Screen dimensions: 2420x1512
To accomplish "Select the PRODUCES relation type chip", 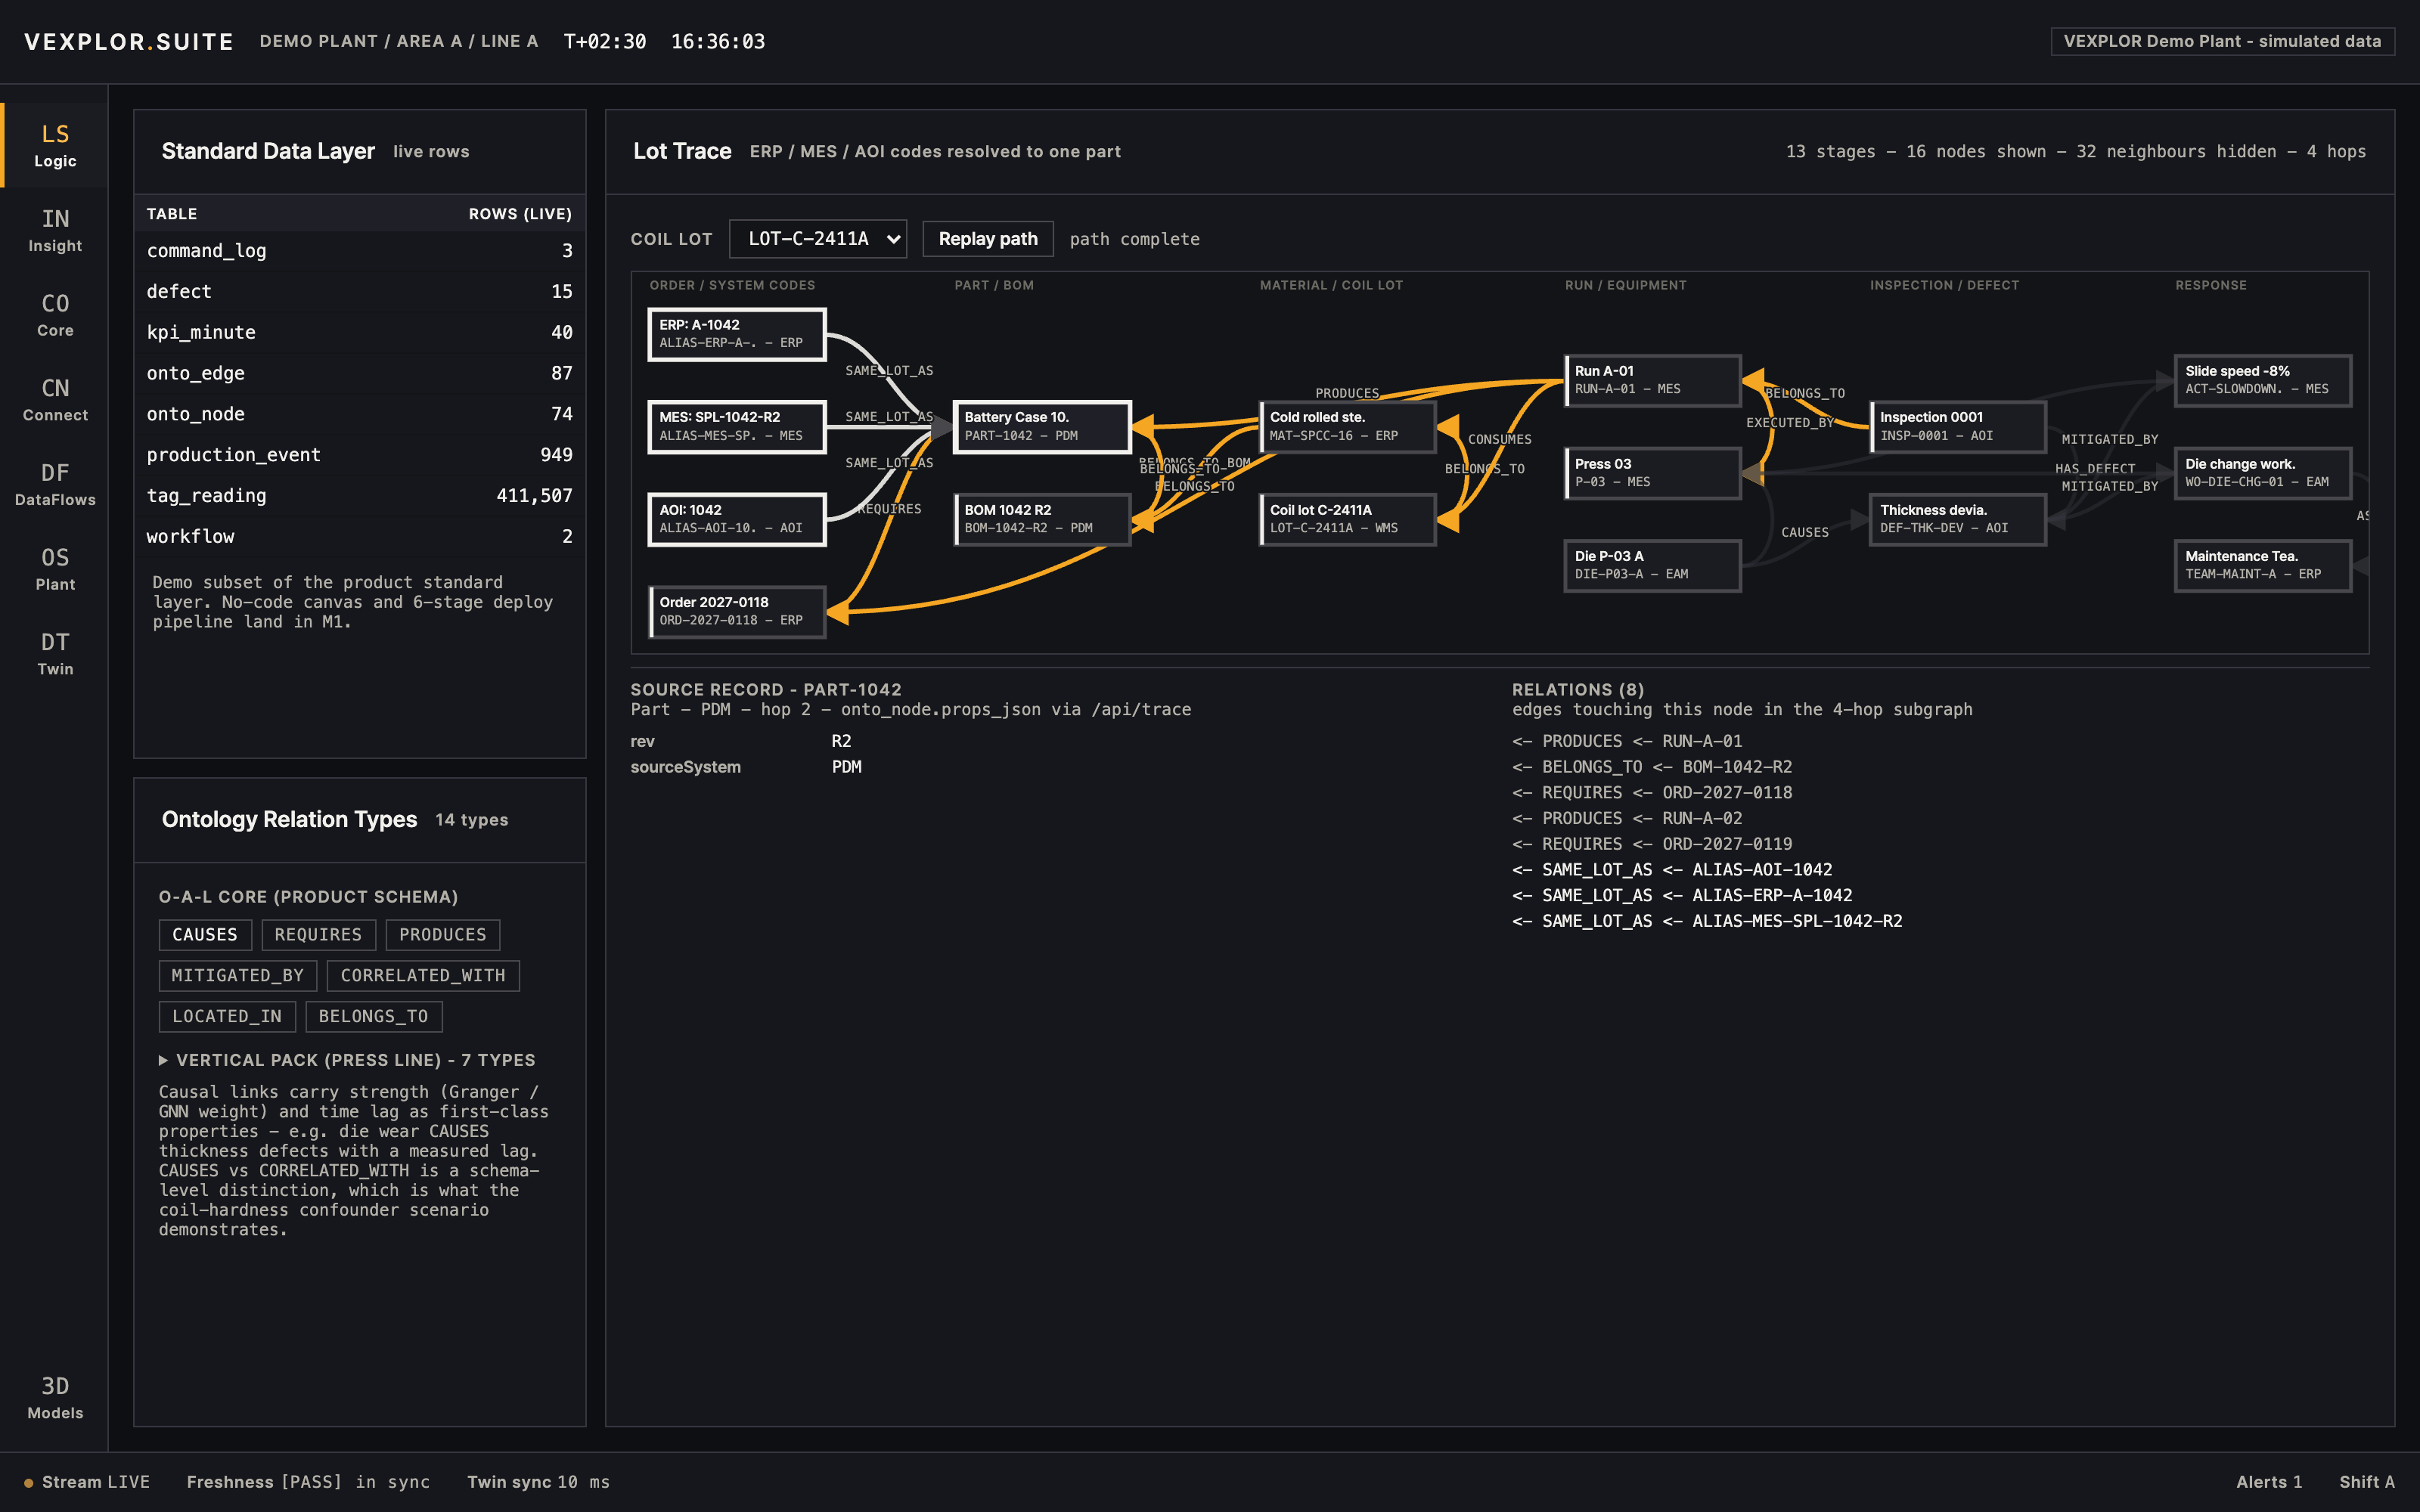I will click(x=443, y=935).
